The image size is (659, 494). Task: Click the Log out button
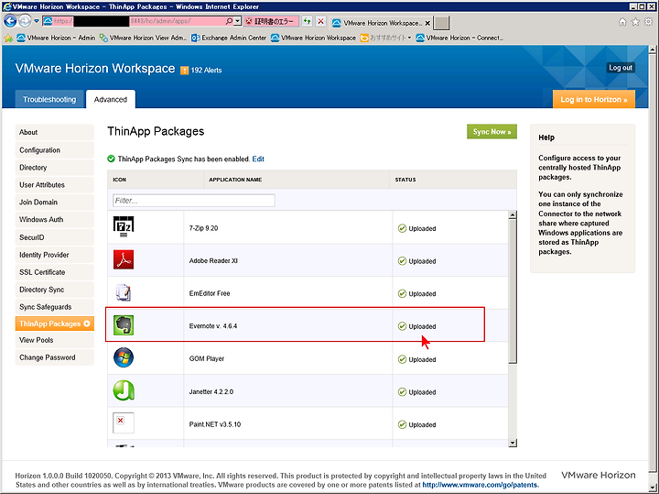pyautogui.click(x=621, y=68)
